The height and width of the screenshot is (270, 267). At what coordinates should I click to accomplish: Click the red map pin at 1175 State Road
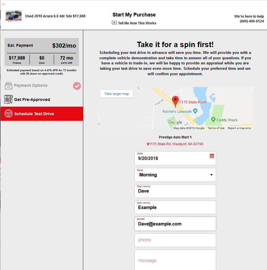tap(175, 101)
